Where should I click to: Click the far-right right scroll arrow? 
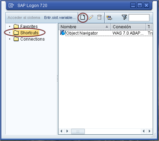coord(150,131)
